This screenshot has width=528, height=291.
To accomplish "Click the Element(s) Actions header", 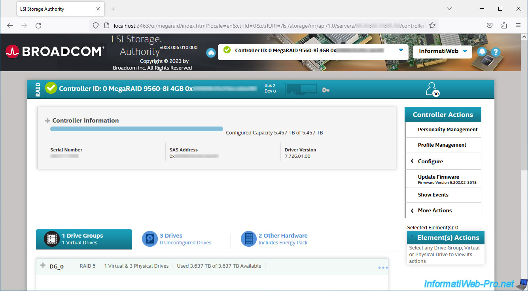I will click(x=446, y=238).
